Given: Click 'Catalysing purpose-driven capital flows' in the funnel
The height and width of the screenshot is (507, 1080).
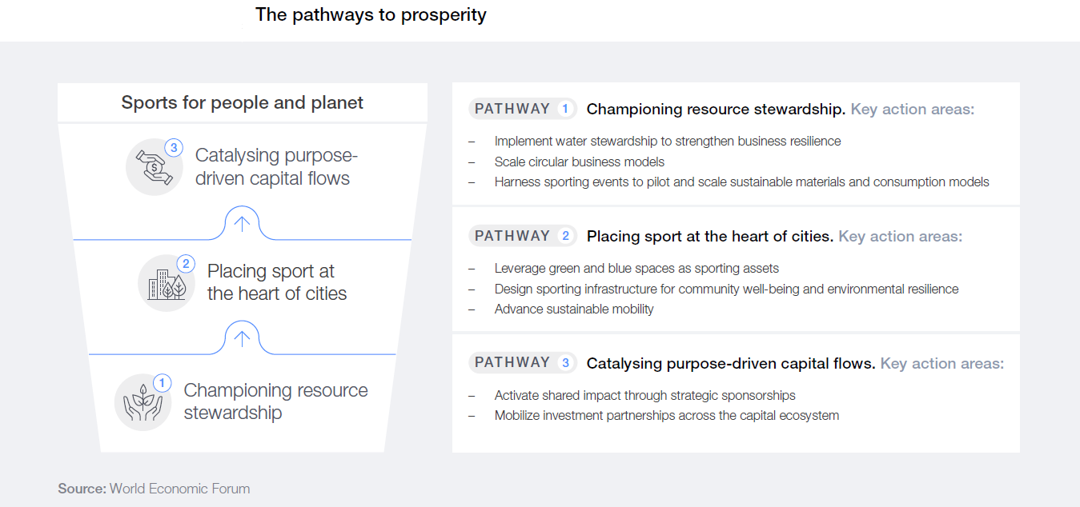Looking at the screenshot, I should [276, 166].
